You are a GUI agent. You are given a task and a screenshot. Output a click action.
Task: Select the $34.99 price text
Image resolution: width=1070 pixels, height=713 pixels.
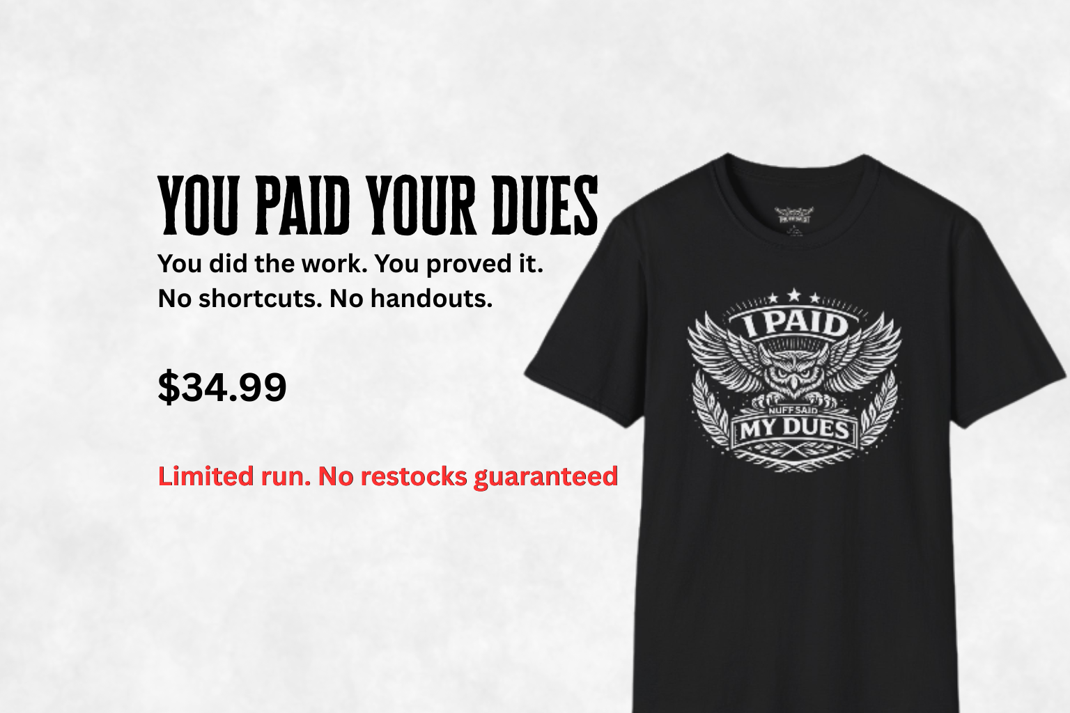tap(222, 387)
